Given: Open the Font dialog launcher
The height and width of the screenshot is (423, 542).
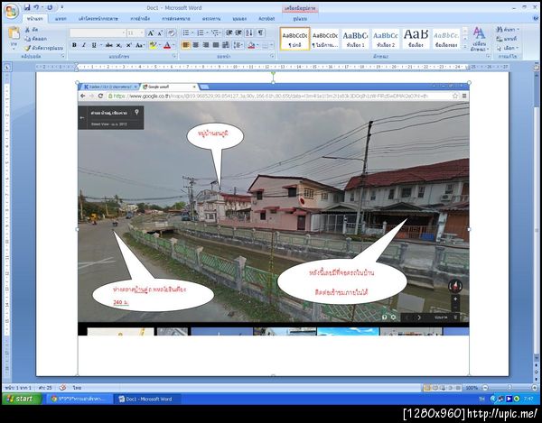Looking at the screenshot, I should [x=174, y=56].
